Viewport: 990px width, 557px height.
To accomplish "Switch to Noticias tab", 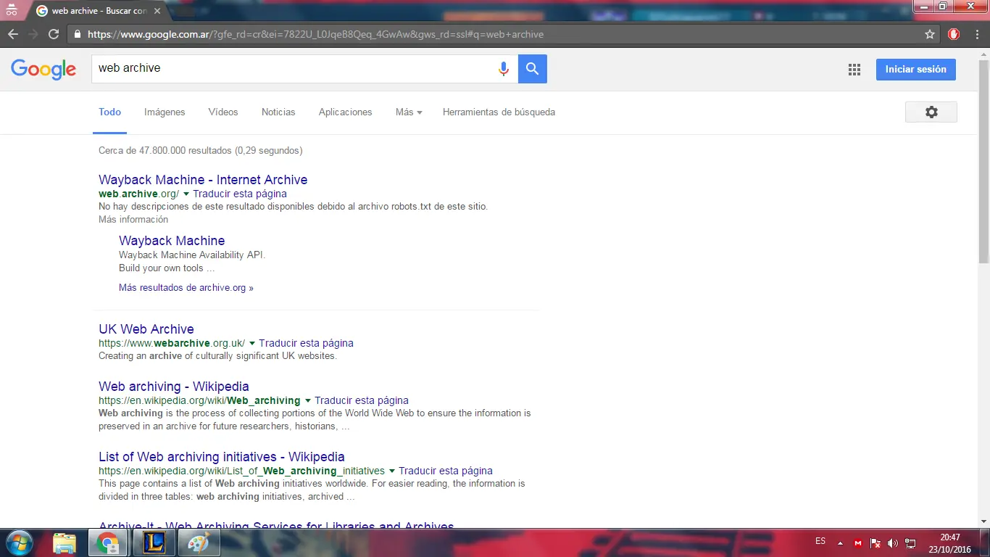I will pyautogui.click(x=278, y=112).
